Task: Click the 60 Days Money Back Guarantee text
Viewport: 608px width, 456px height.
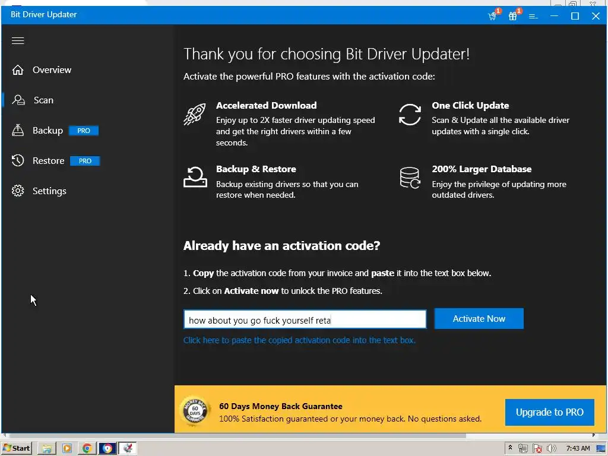Action: coord(281,406)
